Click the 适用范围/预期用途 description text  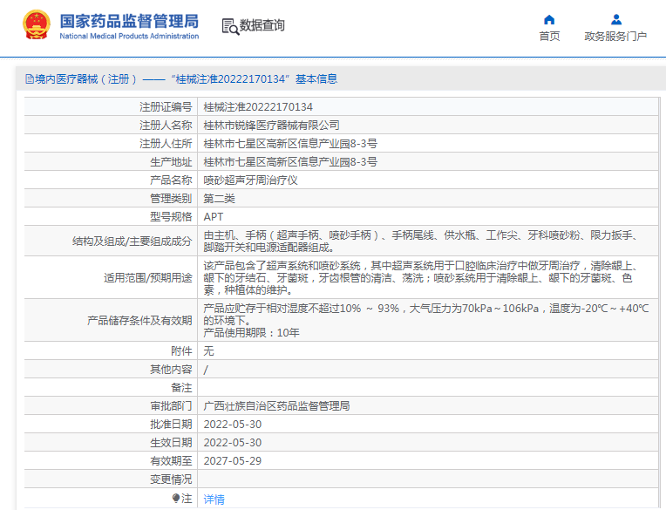click(x=420, y=278)
